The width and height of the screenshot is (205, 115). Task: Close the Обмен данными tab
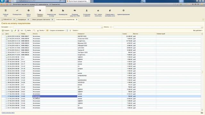pyautogui.click(x=52, y=19)
